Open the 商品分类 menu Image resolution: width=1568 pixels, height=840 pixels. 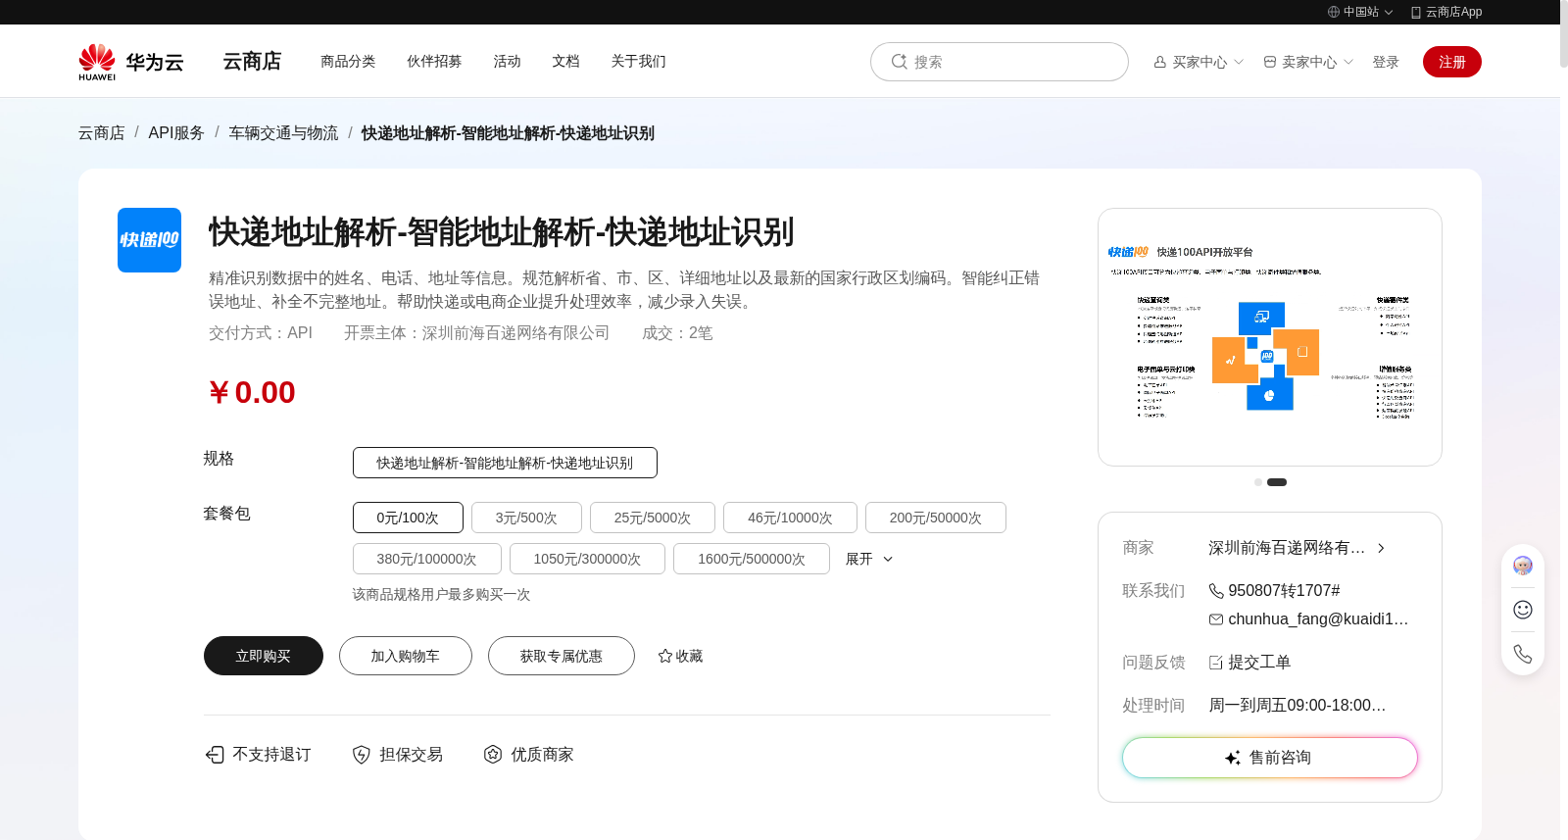348,61
